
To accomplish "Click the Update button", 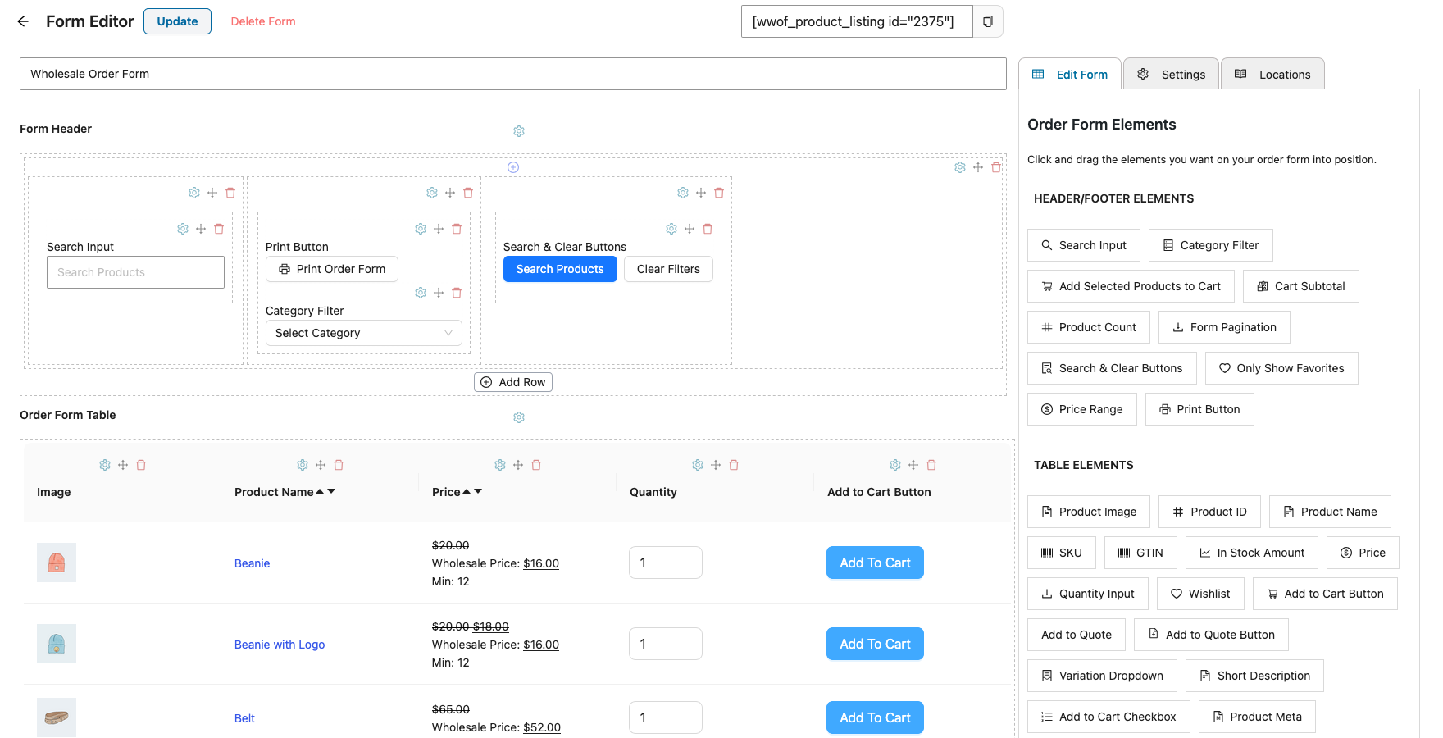I will pyautogui.click(x=177, y=21).
